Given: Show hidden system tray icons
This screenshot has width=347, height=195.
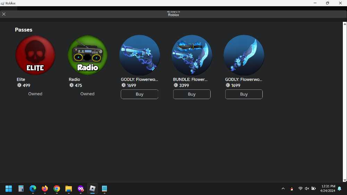Looking at the screenshot, I should tap(283, 189).
